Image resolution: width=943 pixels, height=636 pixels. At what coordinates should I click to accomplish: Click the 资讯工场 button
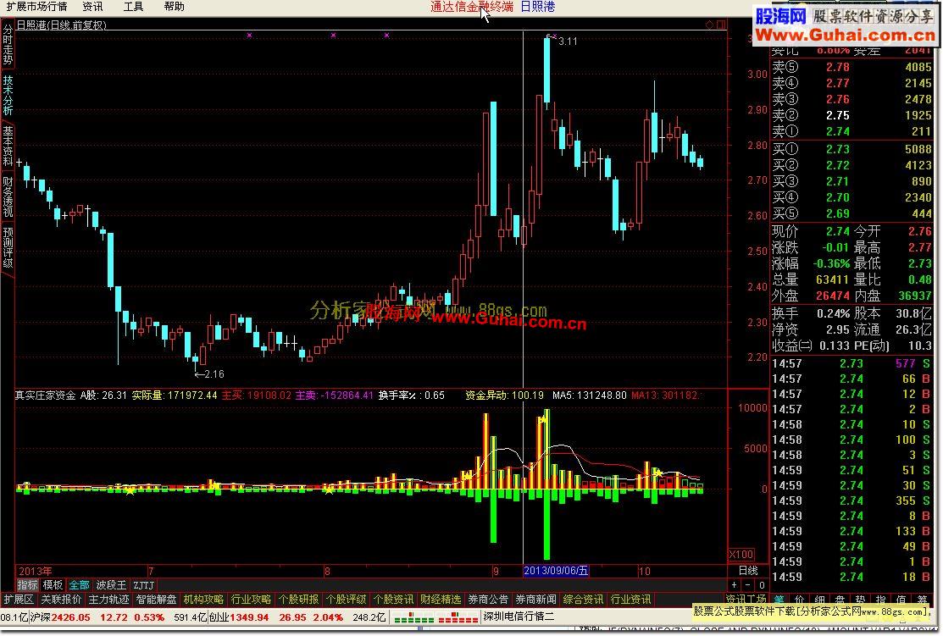(746, 600)
